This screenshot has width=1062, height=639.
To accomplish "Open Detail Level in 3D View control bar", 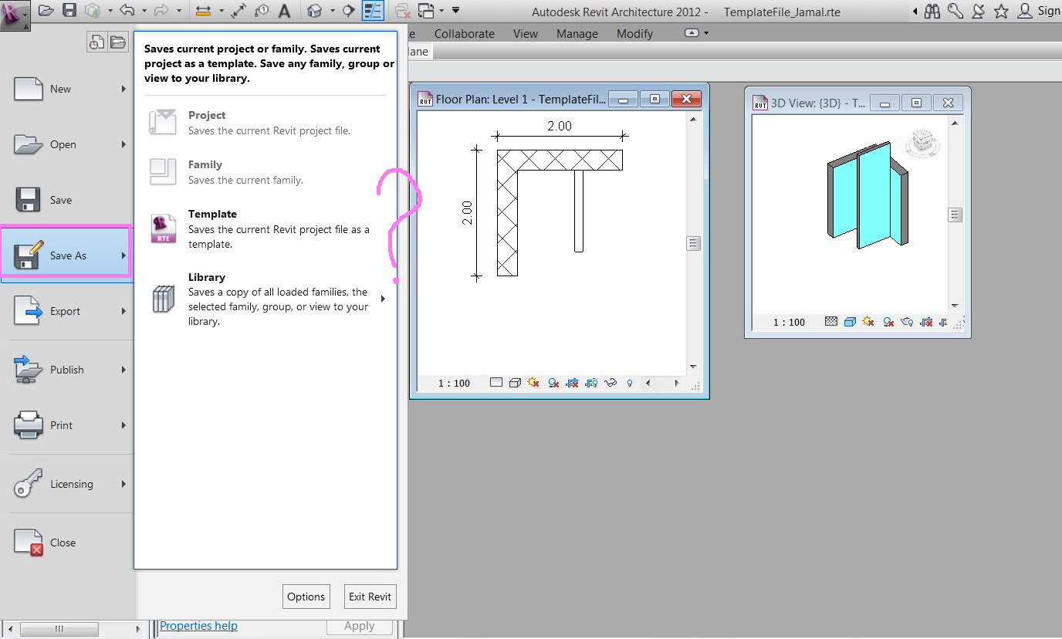I will pos(830,322).
